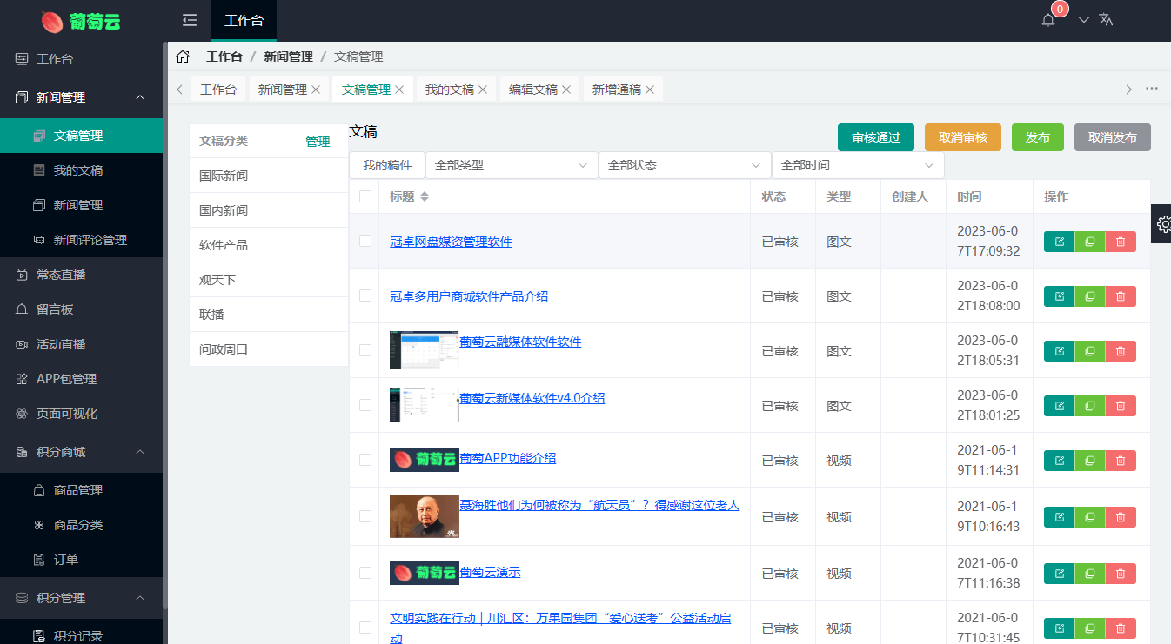Open the notification bell
The width and height of the screenshot is (1171, 644).
tap(1048, 20)
